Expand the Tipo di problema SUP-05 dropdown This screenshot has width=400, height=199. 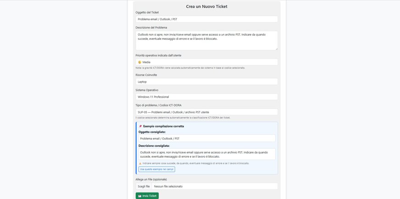[x=206, y=112]
